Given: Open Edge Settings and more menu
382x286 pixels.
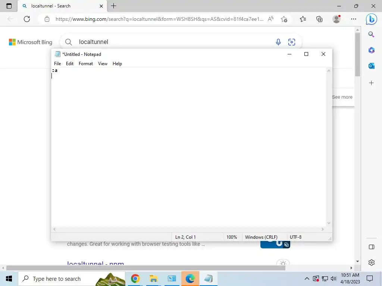Looking at the screenshot, I should coord(354,19).
